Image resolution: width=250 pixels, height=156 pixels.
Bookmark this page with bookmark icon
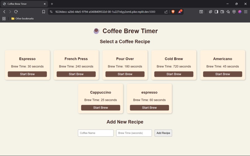coord(43,12)
